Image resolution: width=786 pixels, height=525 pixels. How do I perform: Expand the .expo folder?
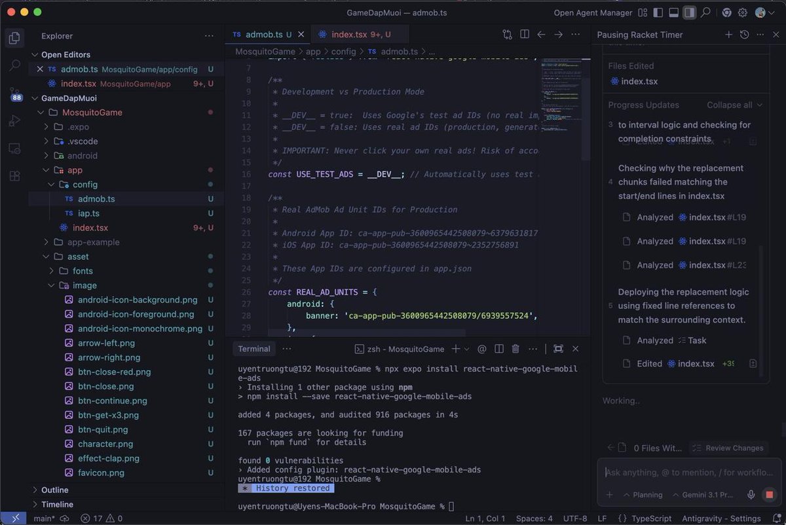click(x=78, y=127)
